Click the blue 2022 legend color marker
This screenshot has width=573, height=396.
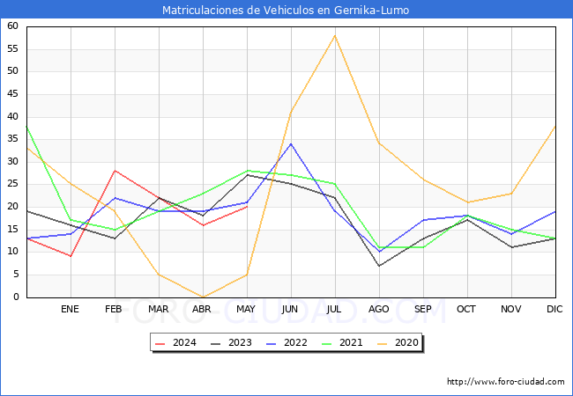[272, 343]
